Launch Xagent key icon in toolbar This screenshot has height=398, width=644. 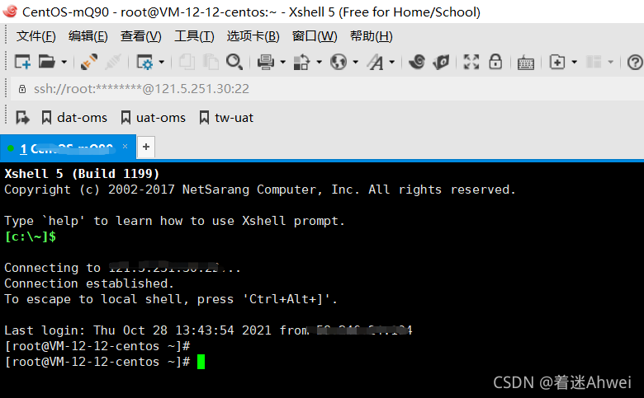(x=441, y=62)
